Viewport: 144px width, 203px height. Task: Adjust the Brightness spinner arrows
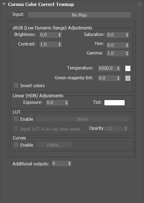pos(60,35)
